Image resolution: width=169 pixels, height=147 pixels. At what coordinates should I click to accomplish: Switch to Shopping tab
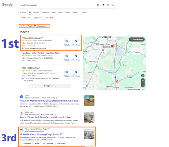(45, 12)
